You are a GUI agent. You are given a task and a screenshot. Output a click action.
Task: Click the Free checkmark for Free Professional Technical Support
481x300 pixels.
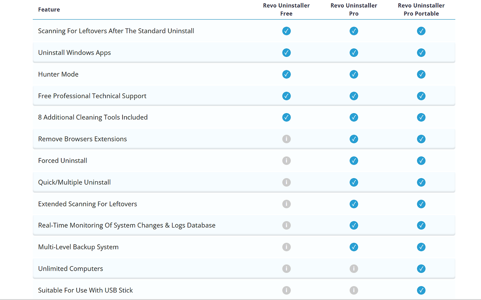[x=286, y=96]
